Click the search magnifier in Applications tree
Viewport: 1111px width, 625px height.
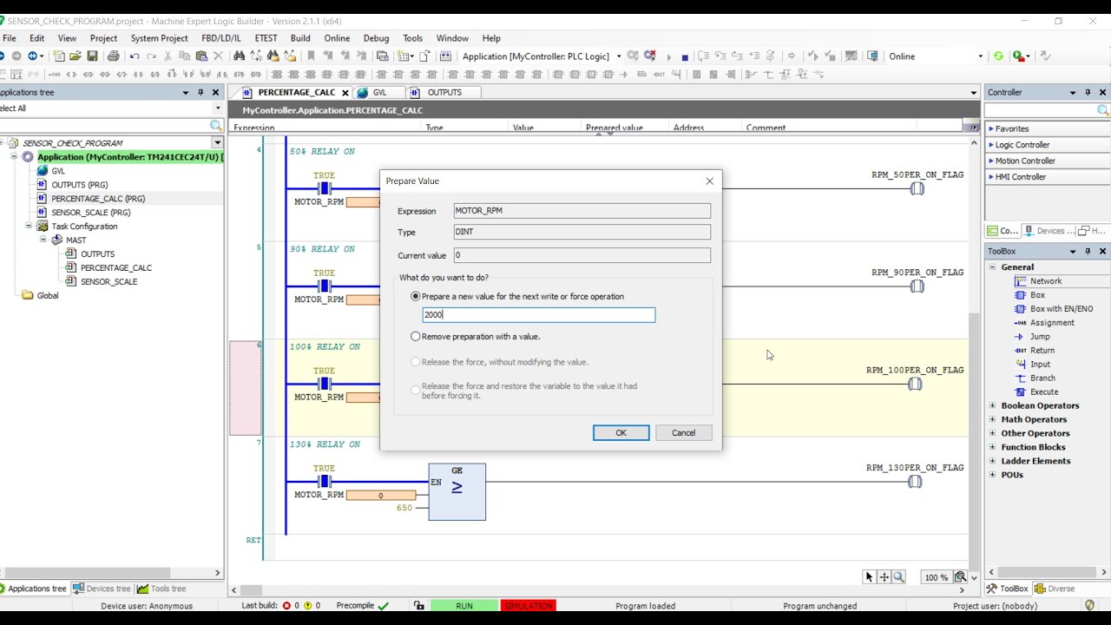216,126
